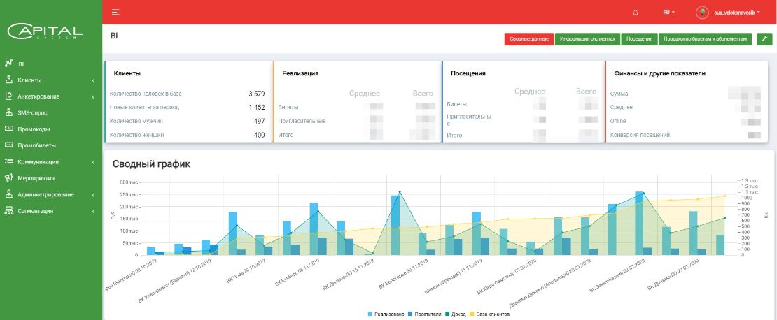The image size is (777, 320).
Task: Toggle the Посетители legend series
Action: [x=426, y=314]
